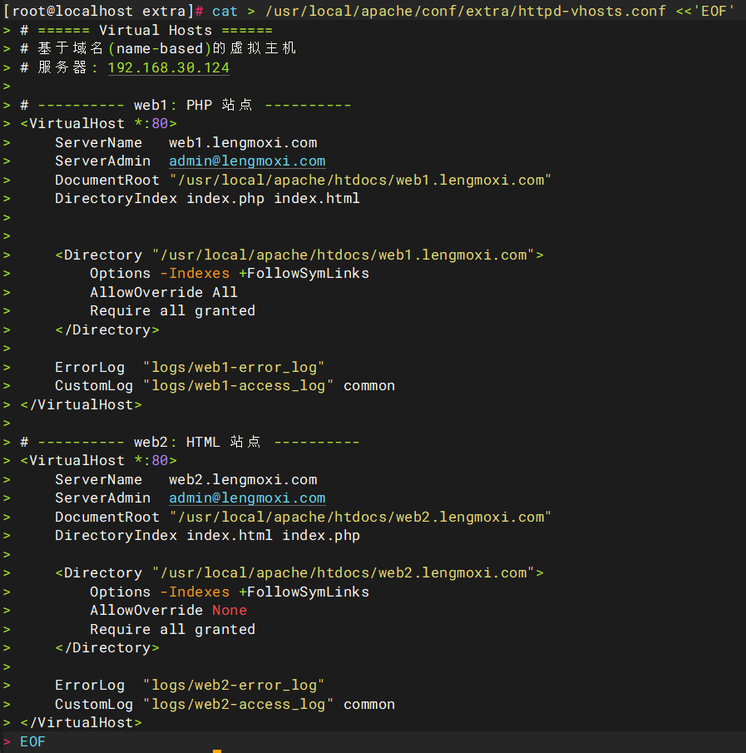Click DirectoryIndex index.html index.php line
The width and height of the screenshot is (746, 753).
207,536
